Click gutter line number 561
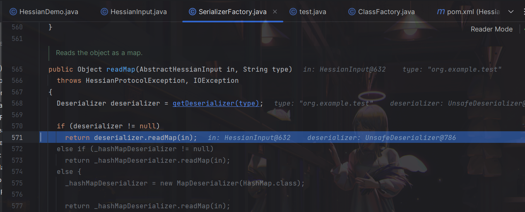 click(17, 39)
